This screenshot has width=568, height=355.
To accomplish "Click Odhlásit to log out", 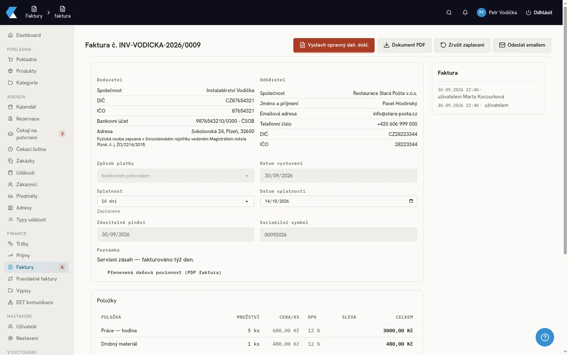I will [x=539, y=12].
